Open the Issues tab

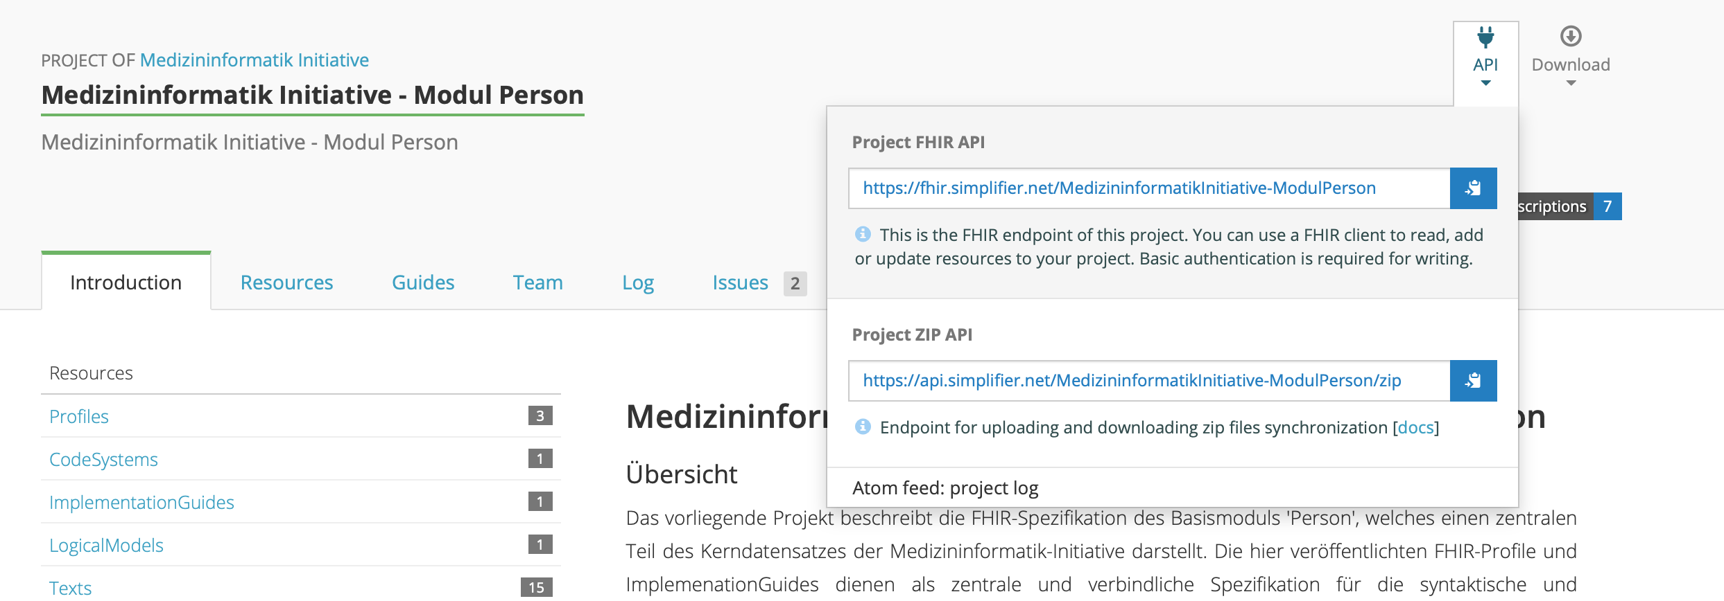[x=740, y=282]
